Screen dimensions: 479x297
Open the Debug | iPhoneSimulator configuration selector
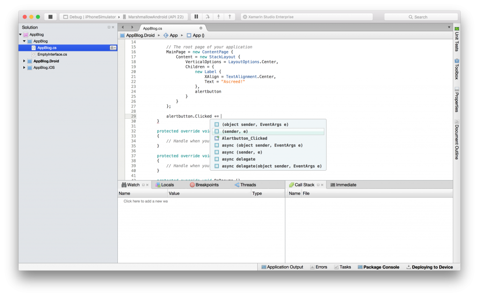point(89,17)
